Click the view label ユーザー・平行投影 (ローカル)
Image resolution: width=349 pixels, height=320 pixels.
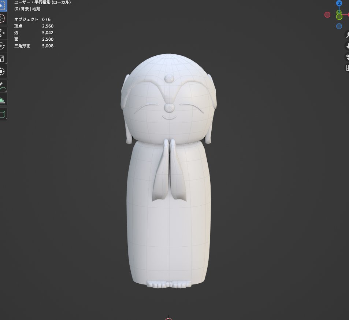pos(42,3)
